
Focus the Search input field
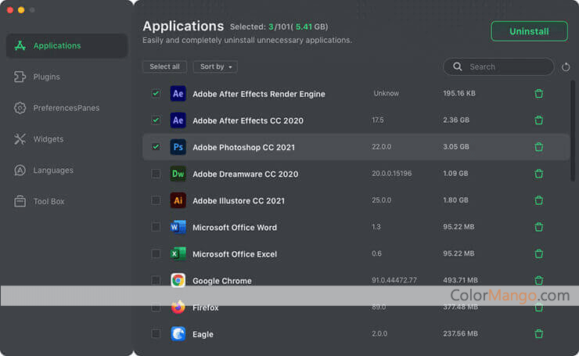click(505, 67)
